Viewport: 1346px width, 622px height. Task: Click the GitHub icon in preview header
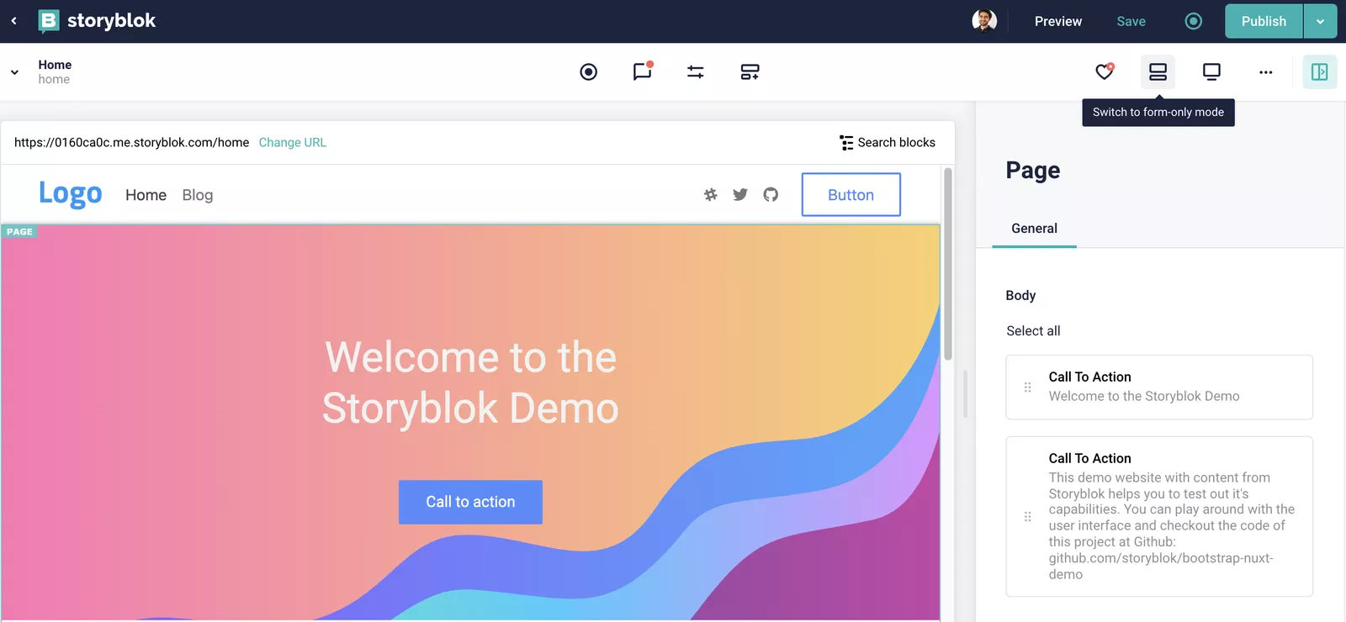pyautogui.click(x=771, y=194)
